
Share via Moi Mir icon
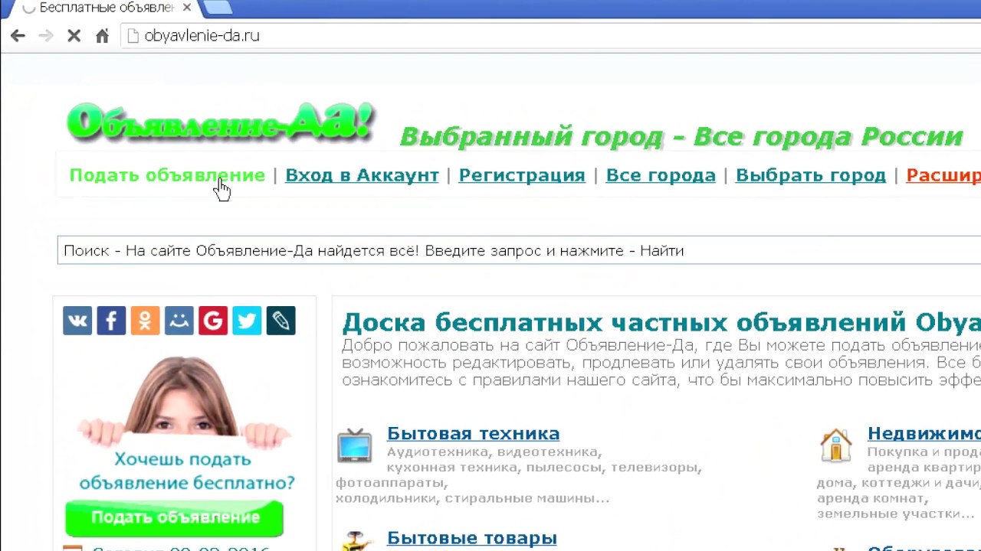coord(179,321)
